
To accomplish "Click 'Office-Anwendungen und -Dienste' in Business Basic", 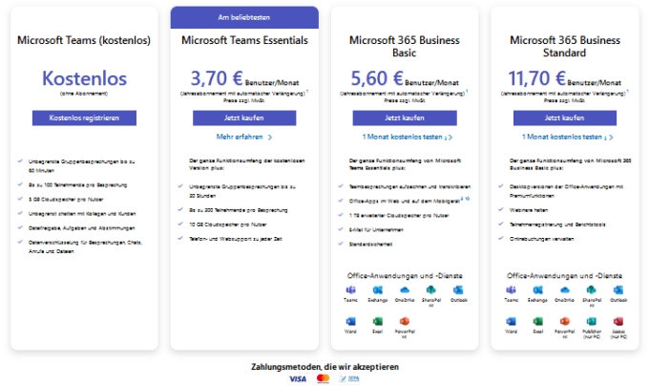I will [x=405, y=276].
